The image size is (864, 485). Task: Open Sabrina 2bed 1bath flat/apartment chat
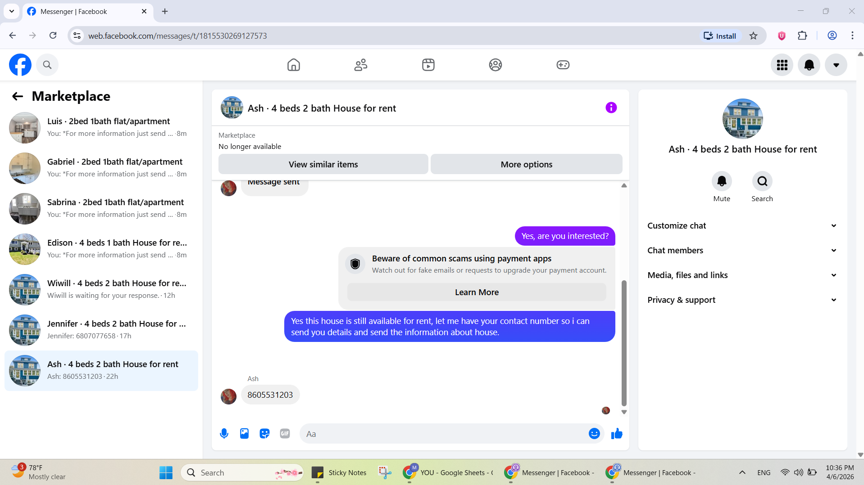(101, 209)
